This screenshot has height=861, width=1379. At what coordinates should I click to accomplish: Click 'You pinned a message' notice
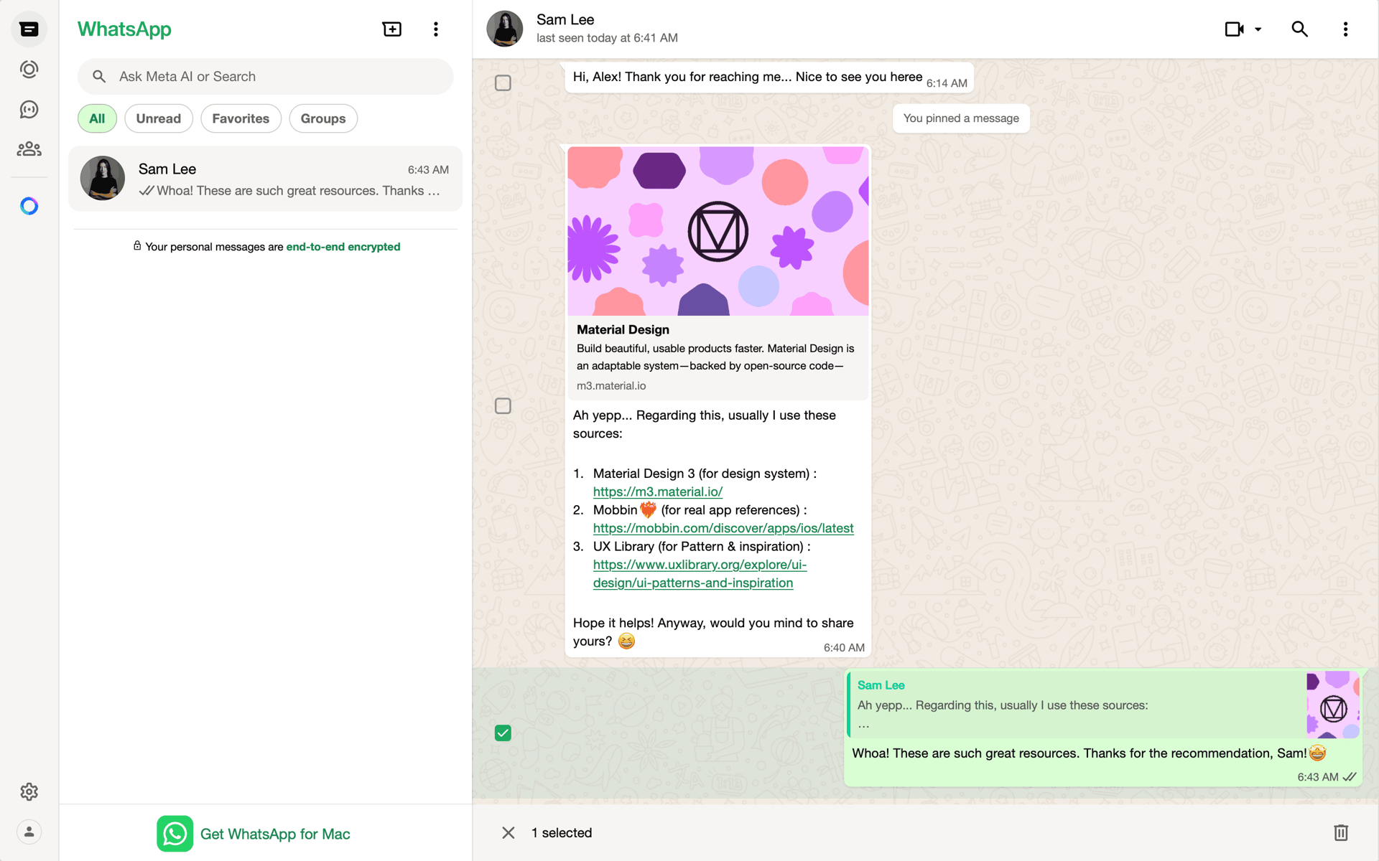click(x=961, y=118)
